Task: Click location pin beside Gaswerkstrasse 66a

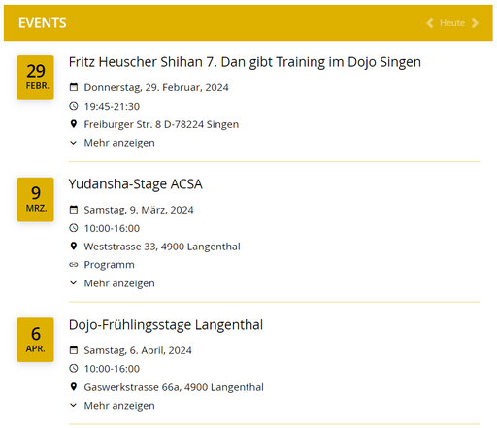Action: point(74,387)
